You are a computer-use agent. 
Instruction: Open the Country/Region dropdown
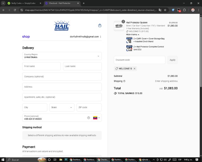(x=62, y=56)
